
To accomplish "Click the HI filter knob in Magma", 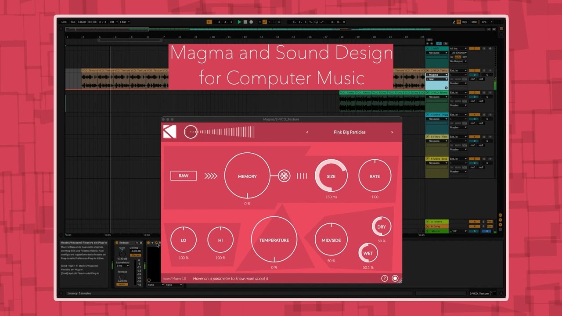I will (x=220, y=240).
